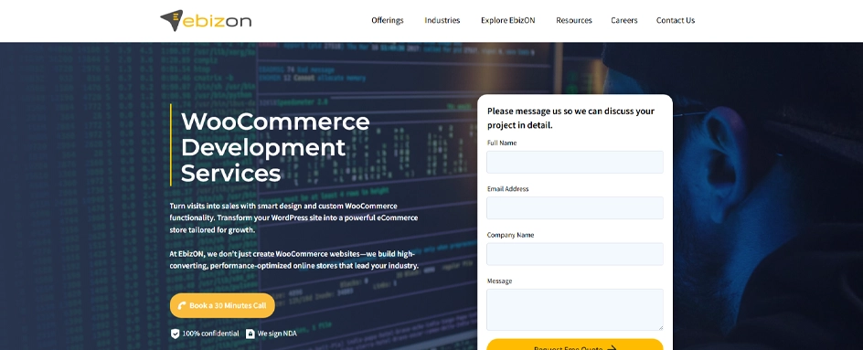The width and height of the screenshot is (863, 350).
Task: Submit the Request Free Quote button
Action: [575, 345]
